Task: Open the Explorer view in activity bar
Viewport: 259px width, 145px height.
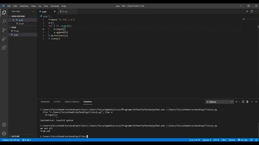Action: (4, 12)
